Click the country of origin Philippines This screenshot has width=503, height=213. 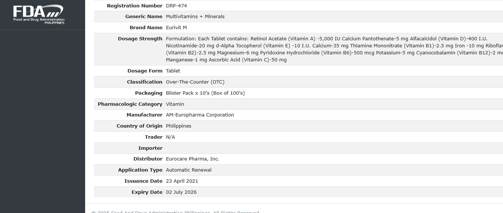point(178,126)
